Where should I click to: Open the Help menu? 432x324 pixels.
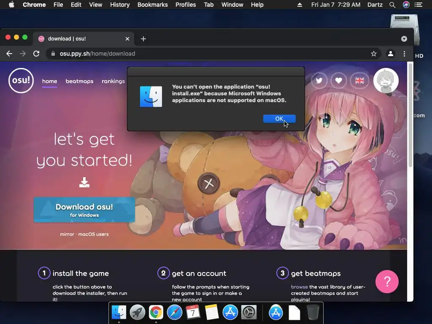tap(257, 5)
